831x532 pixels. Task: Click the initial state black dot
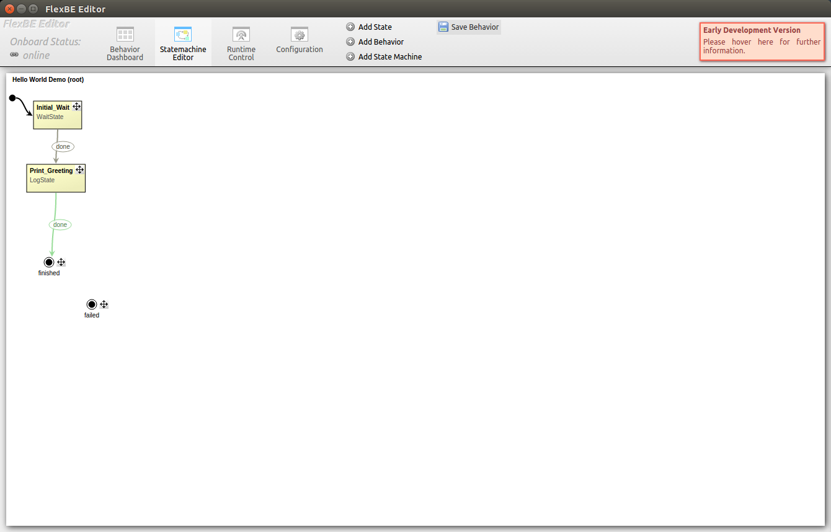pyautogui.click(x=12, y=98)
